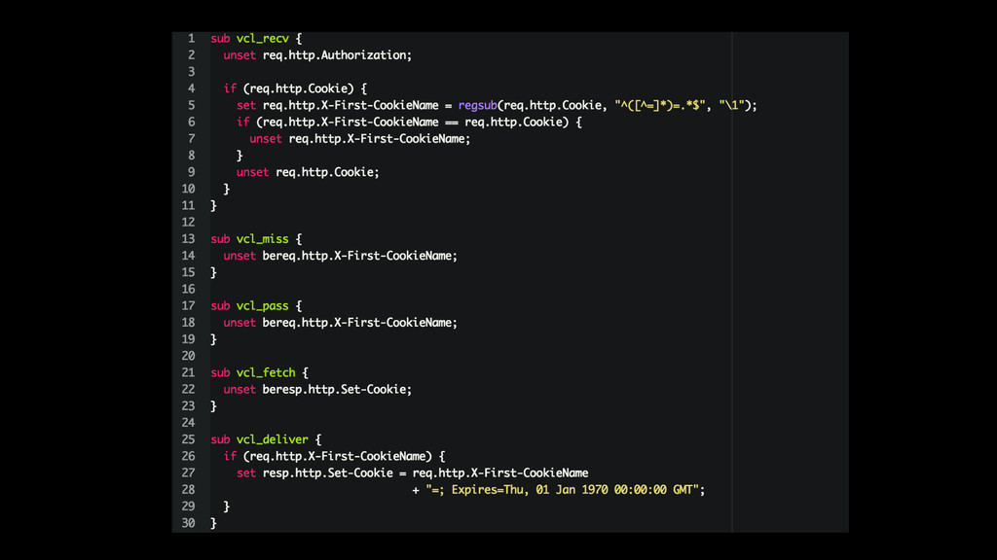Screen dimensions: 997x560
Task: Click 'unset beresp.http.Set-Cookie;' on line 22
Action: click(x=317, y=389)
